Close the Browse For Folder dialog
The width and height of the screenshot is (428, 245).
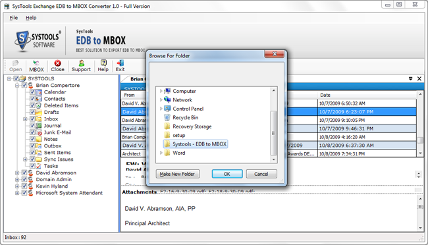coord(275,54)
